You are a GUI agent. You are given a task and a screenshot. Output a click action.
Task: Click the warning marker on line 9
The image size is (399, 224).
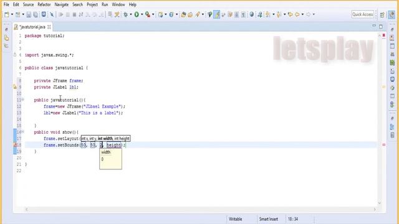point(15,87)
